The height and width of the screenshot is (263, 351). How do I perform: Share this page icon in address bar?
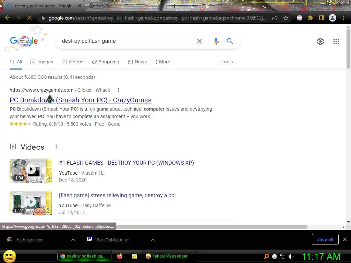[x=275, y=18]
